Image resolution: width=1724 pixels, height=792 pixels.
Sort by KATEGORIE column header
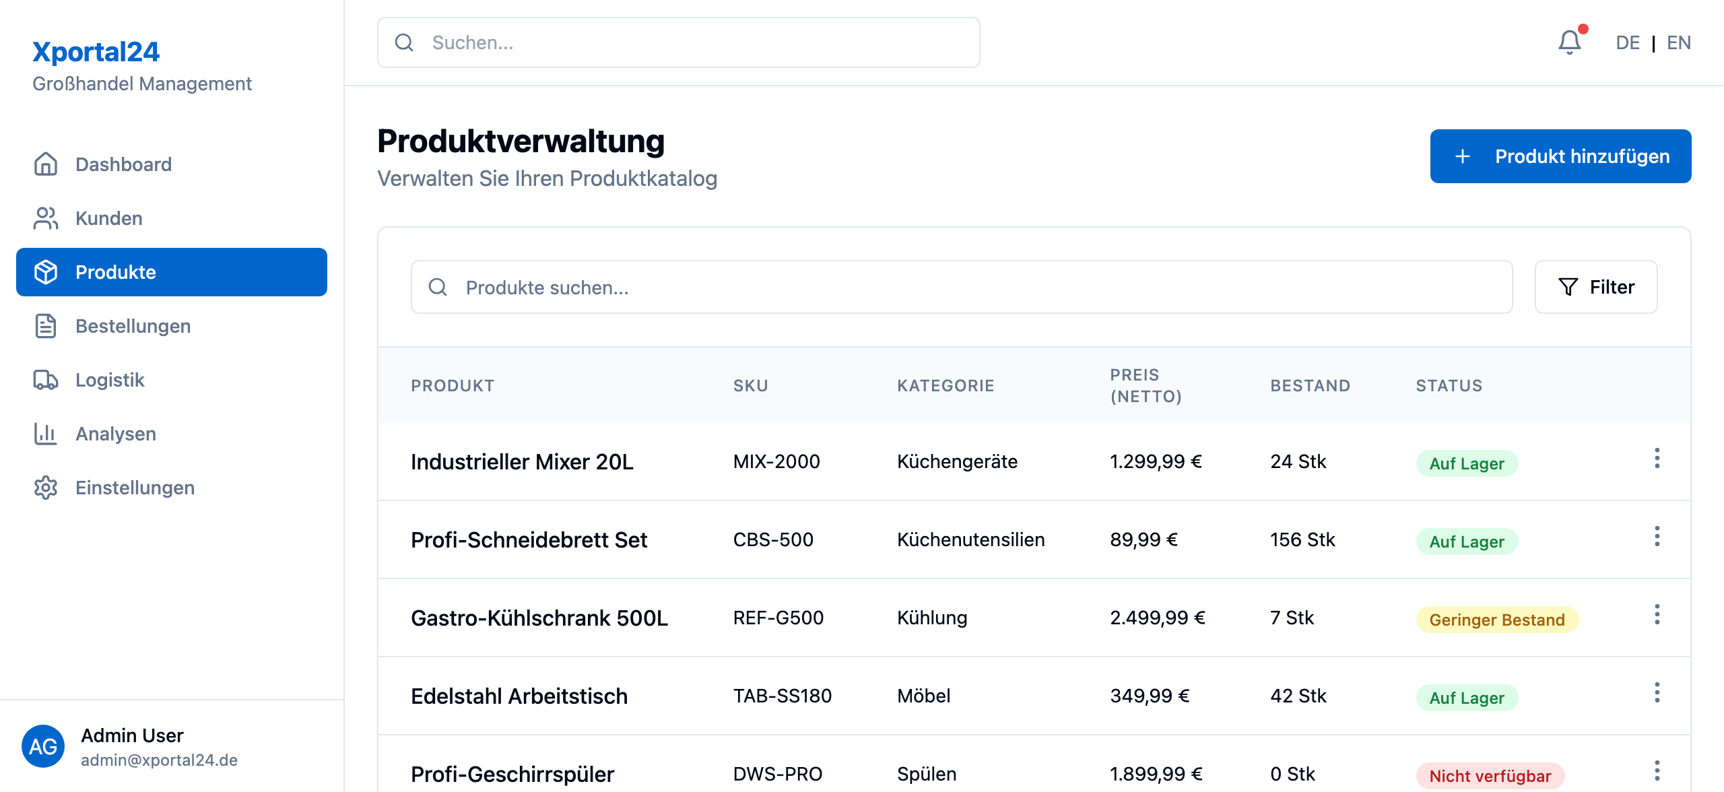pos(946,386)
